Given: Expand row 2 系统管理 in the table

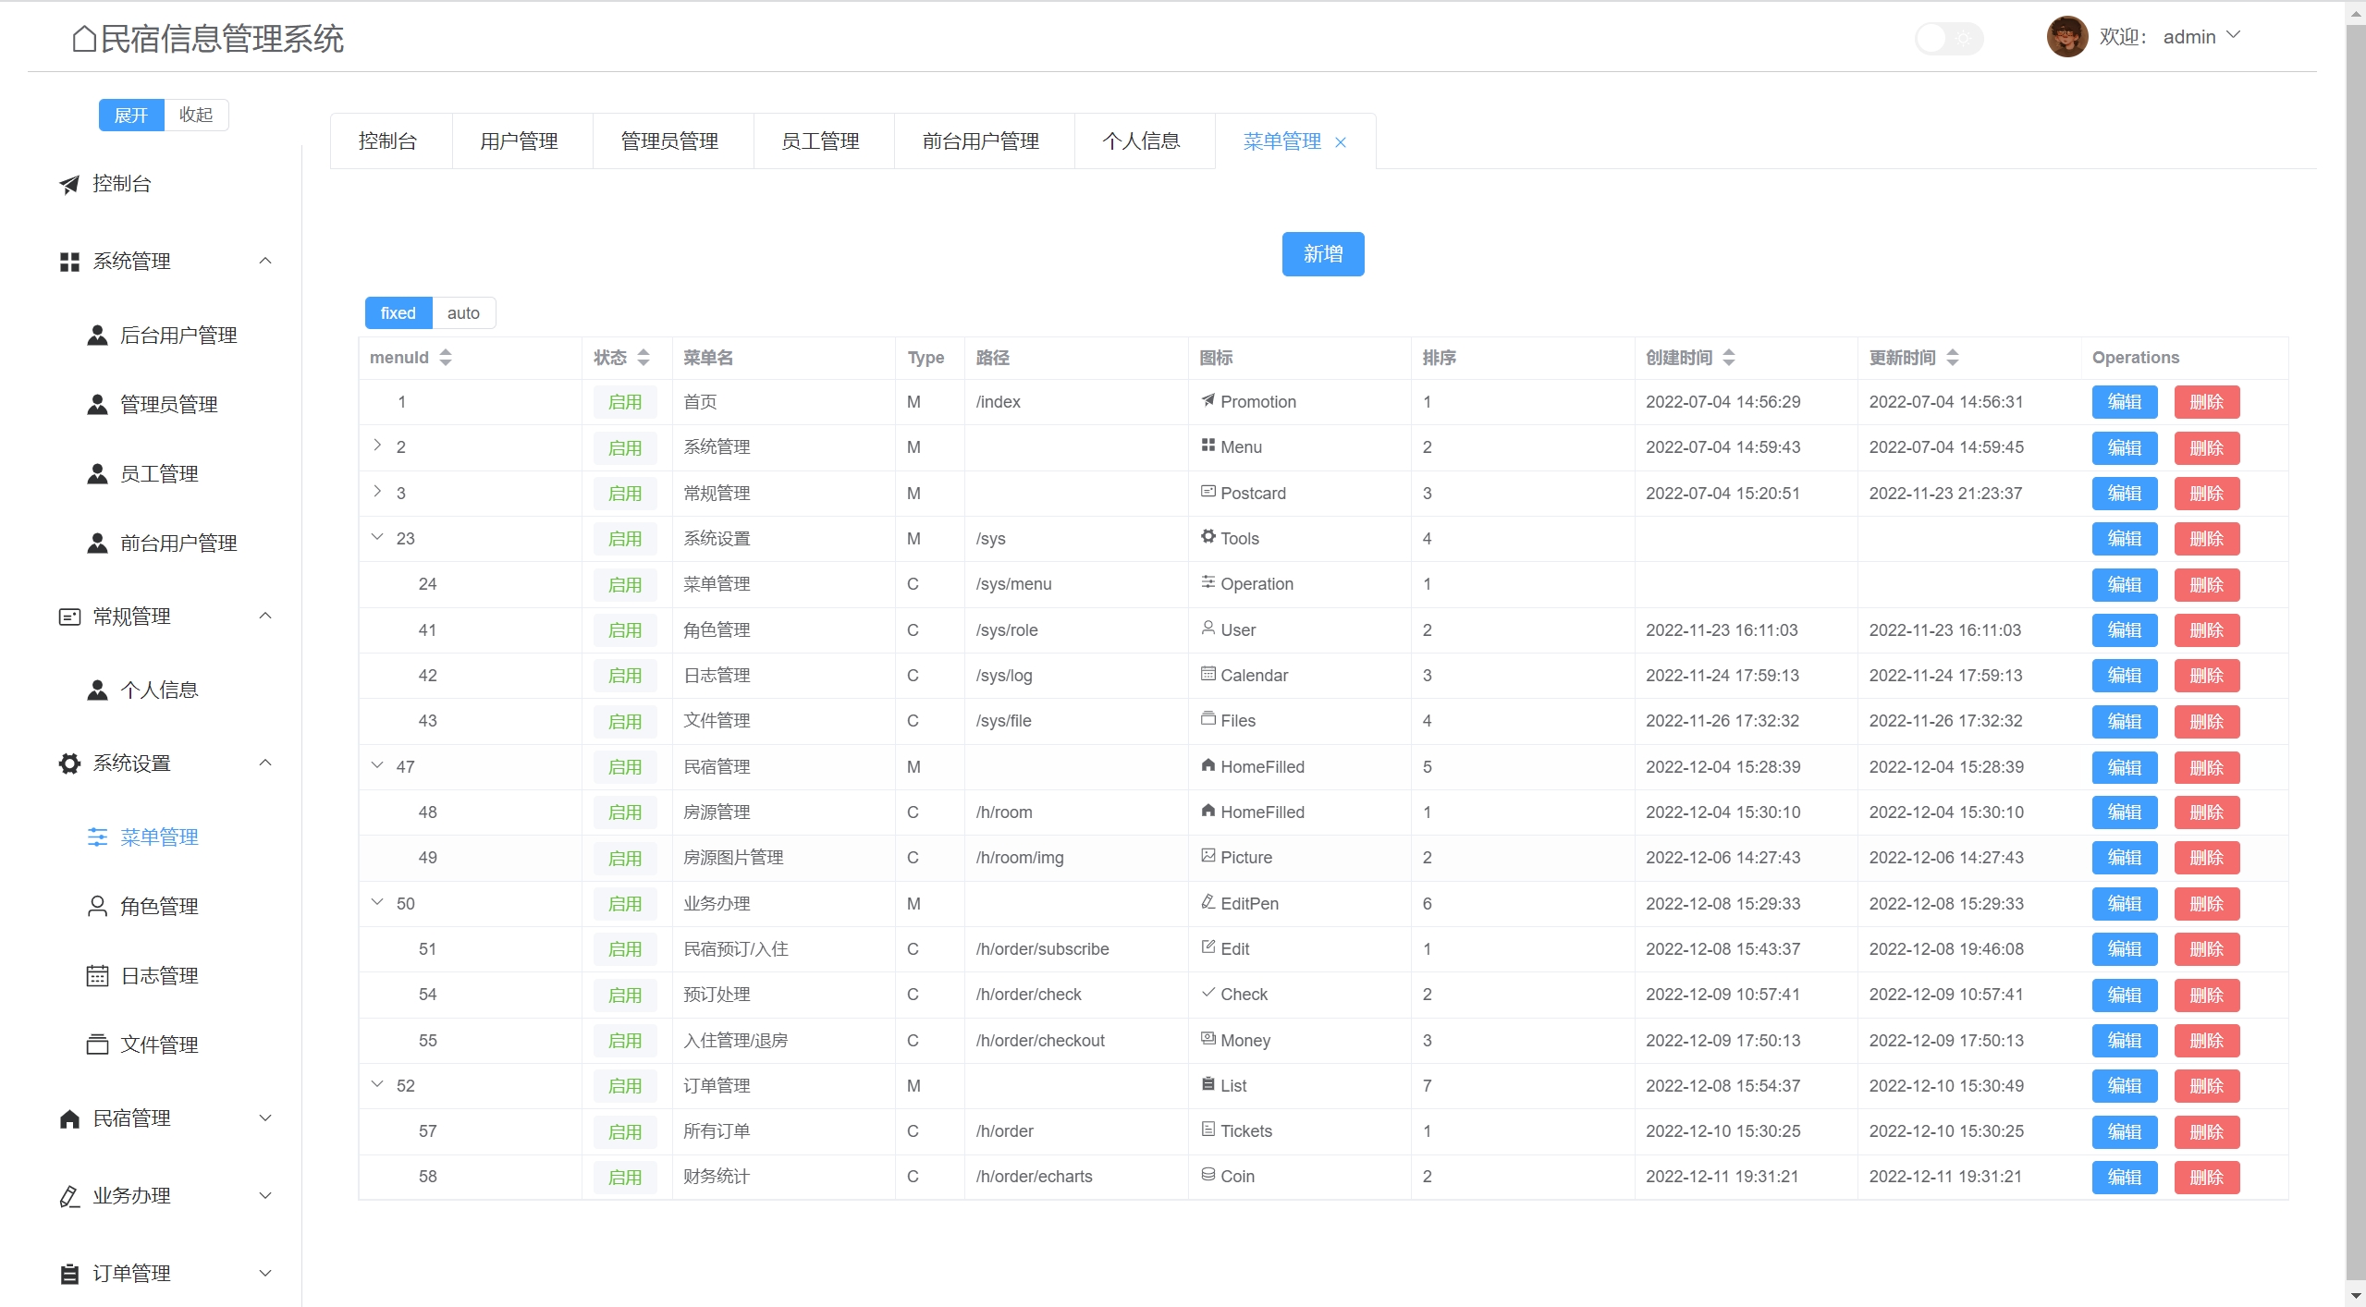Looking at the screenshot, I should (377, 446).
